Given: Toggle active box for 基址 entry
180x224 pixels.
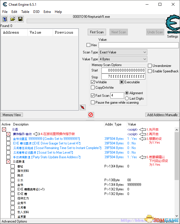Looking at the screenshot, I should (13, 166).
